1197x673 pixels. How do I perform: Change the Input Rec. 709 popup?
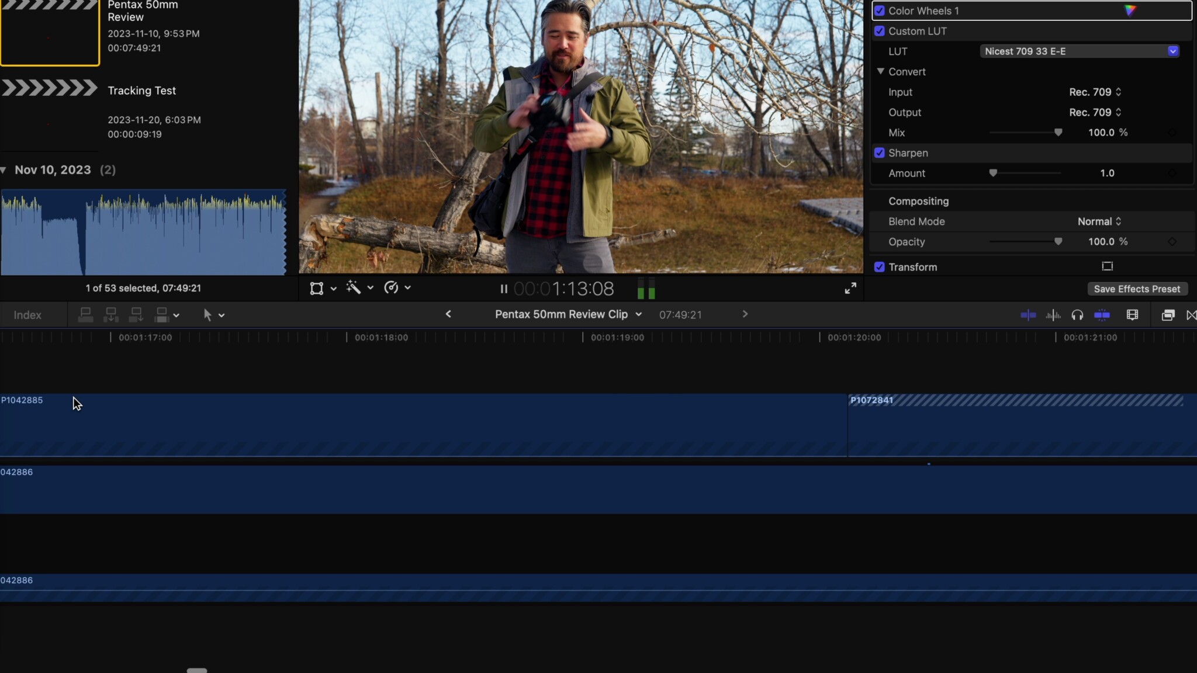[1095, 92]
